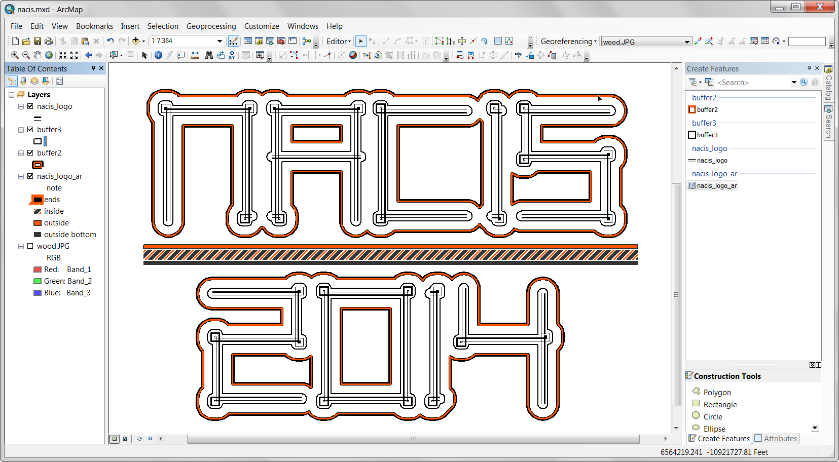Undo the last action

click(x=110, y=41)
